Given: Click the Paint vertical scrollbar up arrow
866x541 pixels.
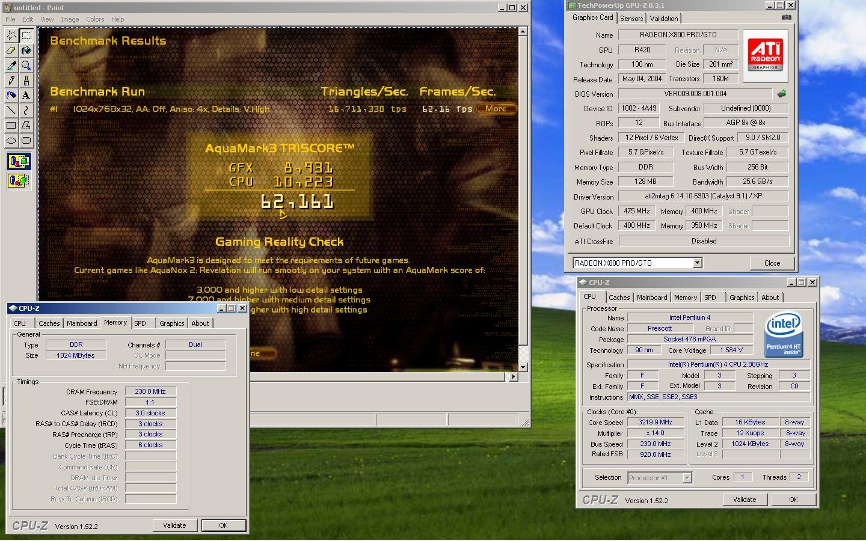Looking at the screenshot, I should [523, 31].
